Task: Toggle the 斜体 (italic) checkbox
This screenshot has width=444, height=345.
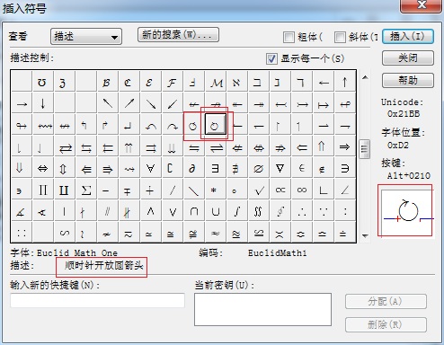Action: [340, 38]
